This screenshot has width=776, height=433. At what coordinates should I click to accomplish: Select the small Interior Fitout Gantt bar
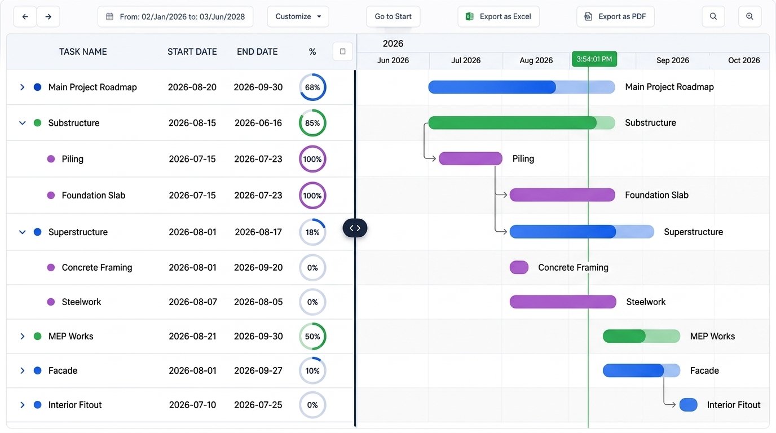tap(689, 405)
